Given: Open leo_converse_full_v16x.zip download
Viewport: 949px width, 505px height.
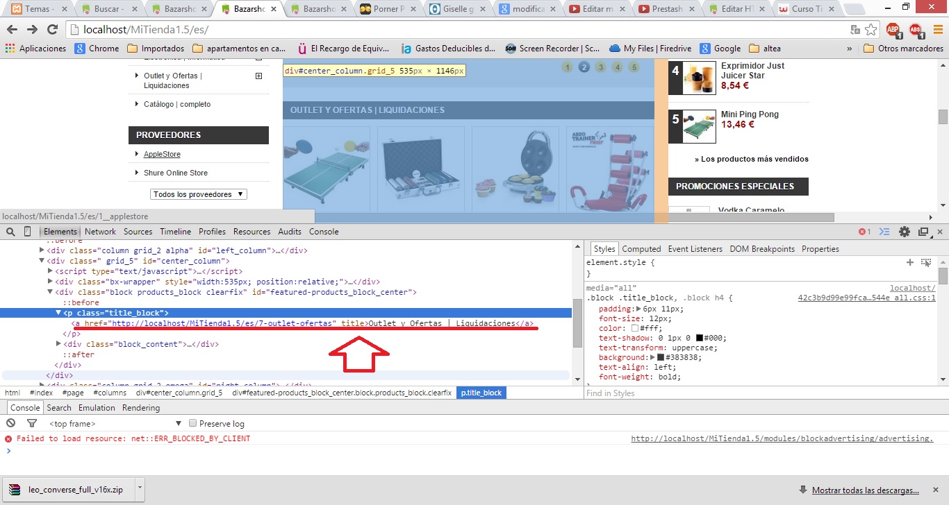Looking at the screenshot, I should [x=68, y=489].
